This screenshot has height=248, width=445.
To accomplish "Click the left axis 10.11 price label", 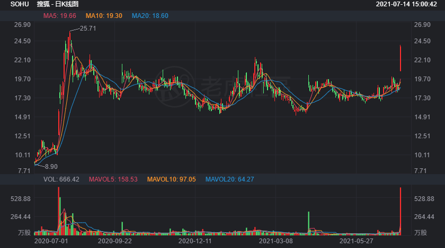I will coord(22,155).
